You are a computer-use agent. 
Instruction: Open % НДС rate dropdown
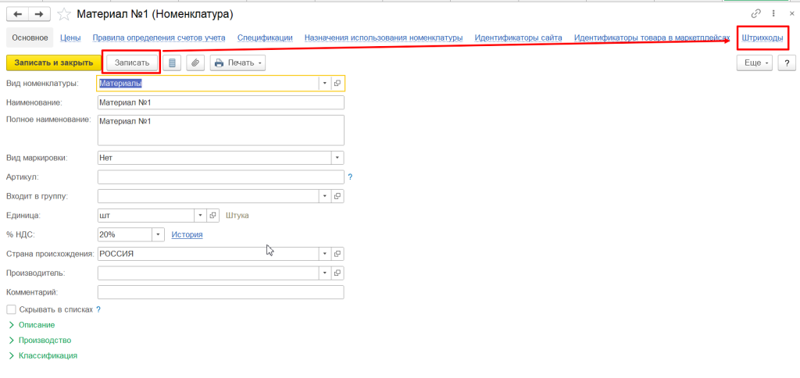click(159, 234)
